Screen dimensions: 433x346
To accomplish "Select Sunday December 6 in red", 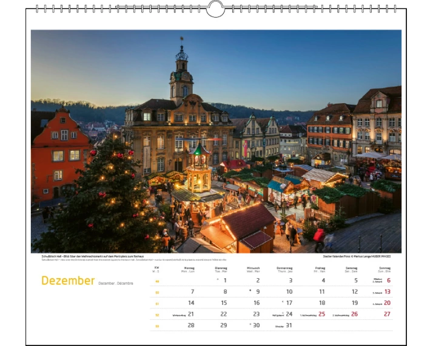I will tap(388, 280).
